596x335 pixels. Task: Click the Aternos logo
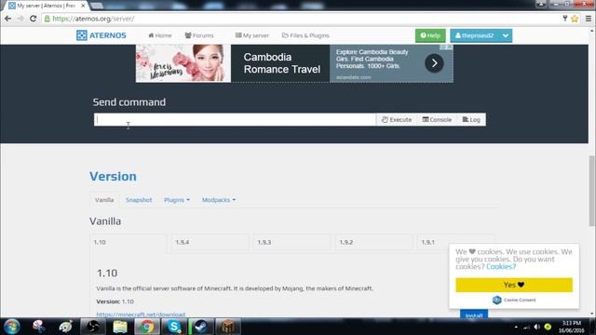click(102, 35)
